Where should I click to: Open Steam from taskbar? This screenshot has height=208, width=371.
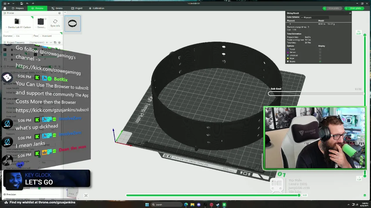click(x=218, y=205)
